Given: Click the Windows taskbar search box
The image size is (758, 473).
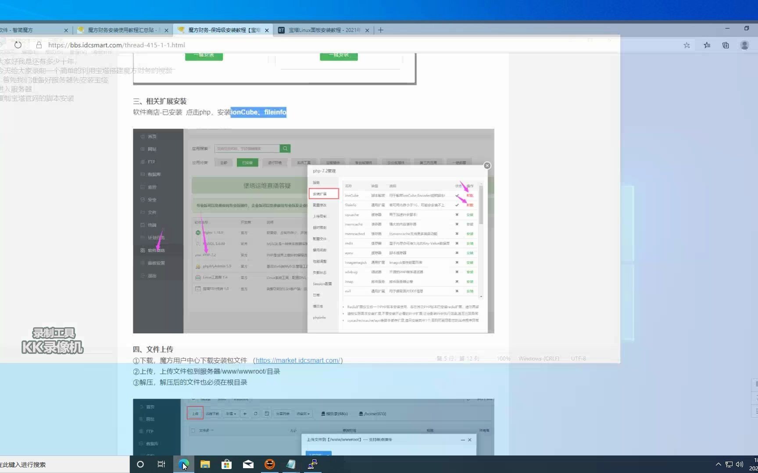Looking at the screenshot, I should [64, 464].
